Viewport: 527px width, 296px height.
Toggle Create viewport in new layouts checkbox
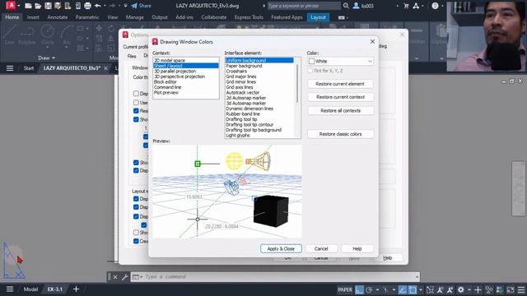pos(136,241)
